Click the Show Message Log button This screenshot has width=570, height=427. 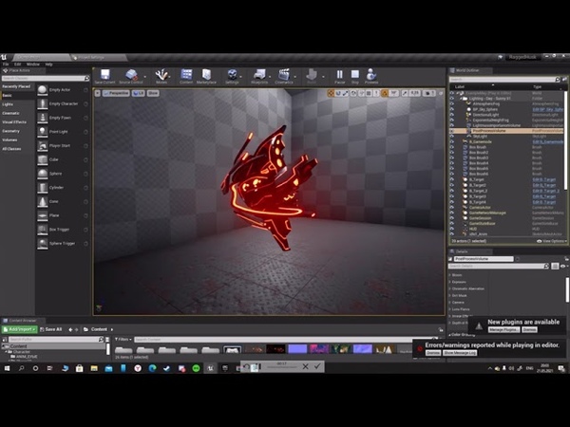460,353
